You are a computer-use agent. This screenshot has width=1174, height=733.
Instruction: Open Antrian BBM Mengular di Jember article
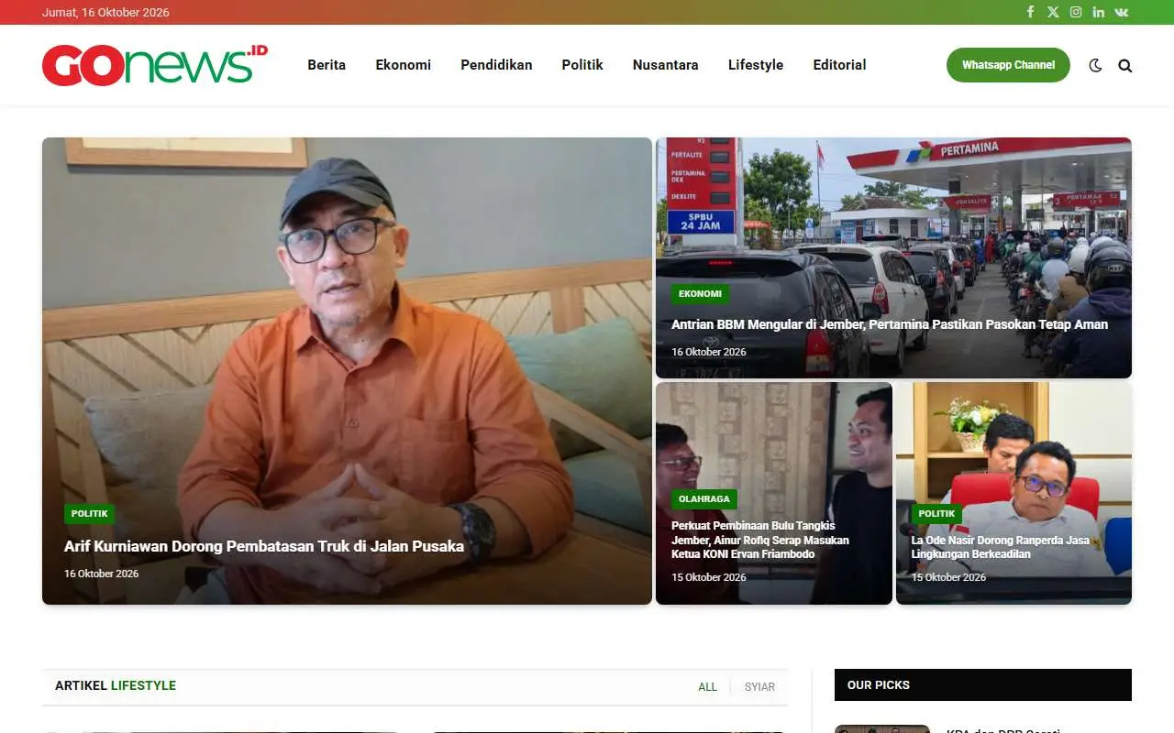(x=890, y=324)
